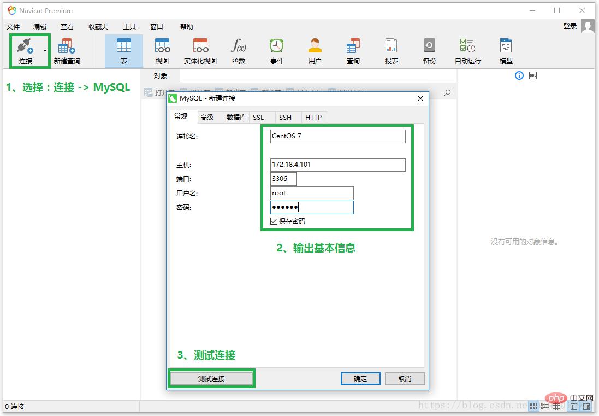Click the 测试连接 test connection button

click(x=211, y=378)
